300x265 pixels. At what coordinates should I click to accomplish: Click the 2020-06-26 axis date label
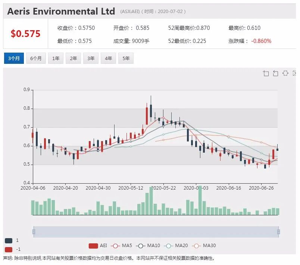(x=261, y=188)
